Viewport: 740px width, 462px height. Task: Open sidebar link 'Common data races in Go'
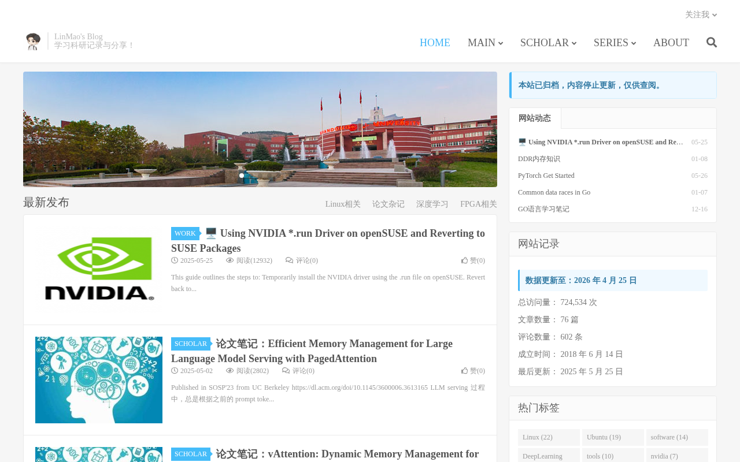pyautogui.click(x=554, y=192)
